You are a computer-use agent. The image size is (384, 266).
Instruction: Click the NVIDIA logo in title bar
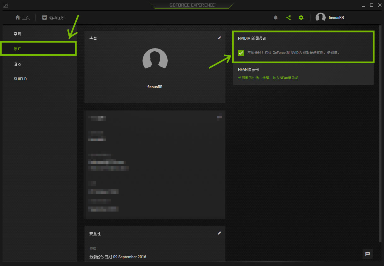pyautogui.click(x=6, y=5)
